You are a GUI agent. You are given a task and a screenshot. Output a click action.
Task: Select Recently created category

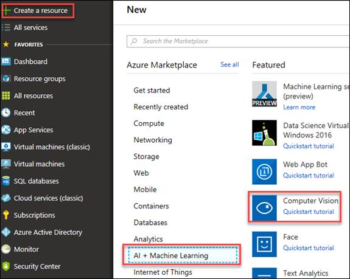point(161,107)
